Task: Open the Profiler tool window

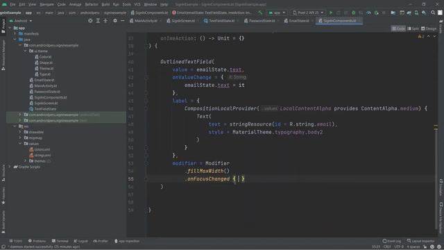Action: coord(101,241)
